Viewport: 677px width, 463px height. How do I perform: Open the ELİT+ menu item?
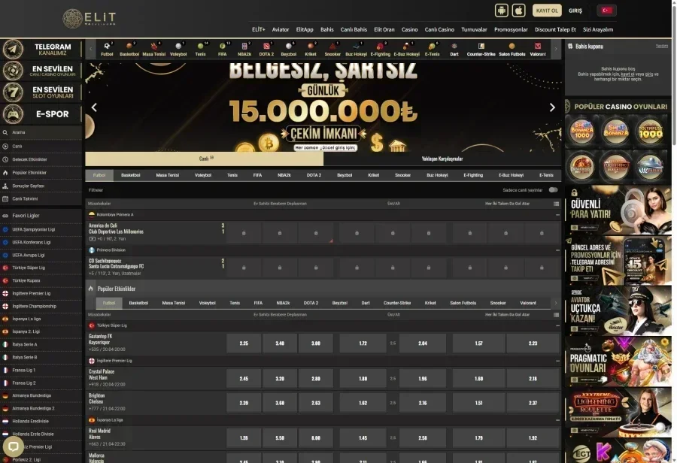(258, 30)
